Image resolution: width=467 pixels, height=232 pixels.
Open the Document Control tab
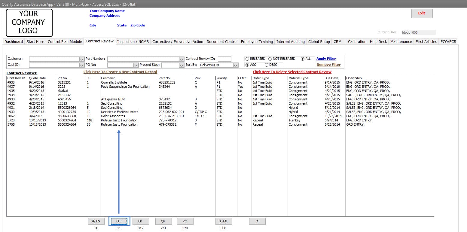pos(222,42)
